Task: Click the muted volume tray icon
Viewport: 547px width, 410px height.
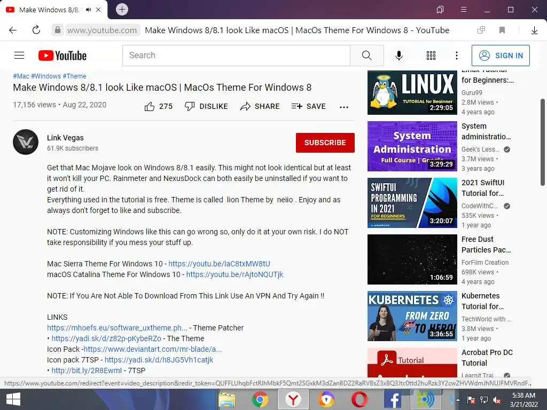Action: (497, 400)
